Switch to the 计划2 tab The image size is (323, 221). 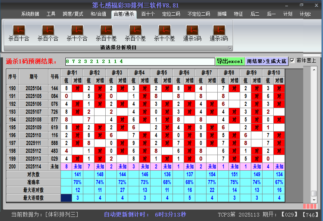[x=305, y=14]
